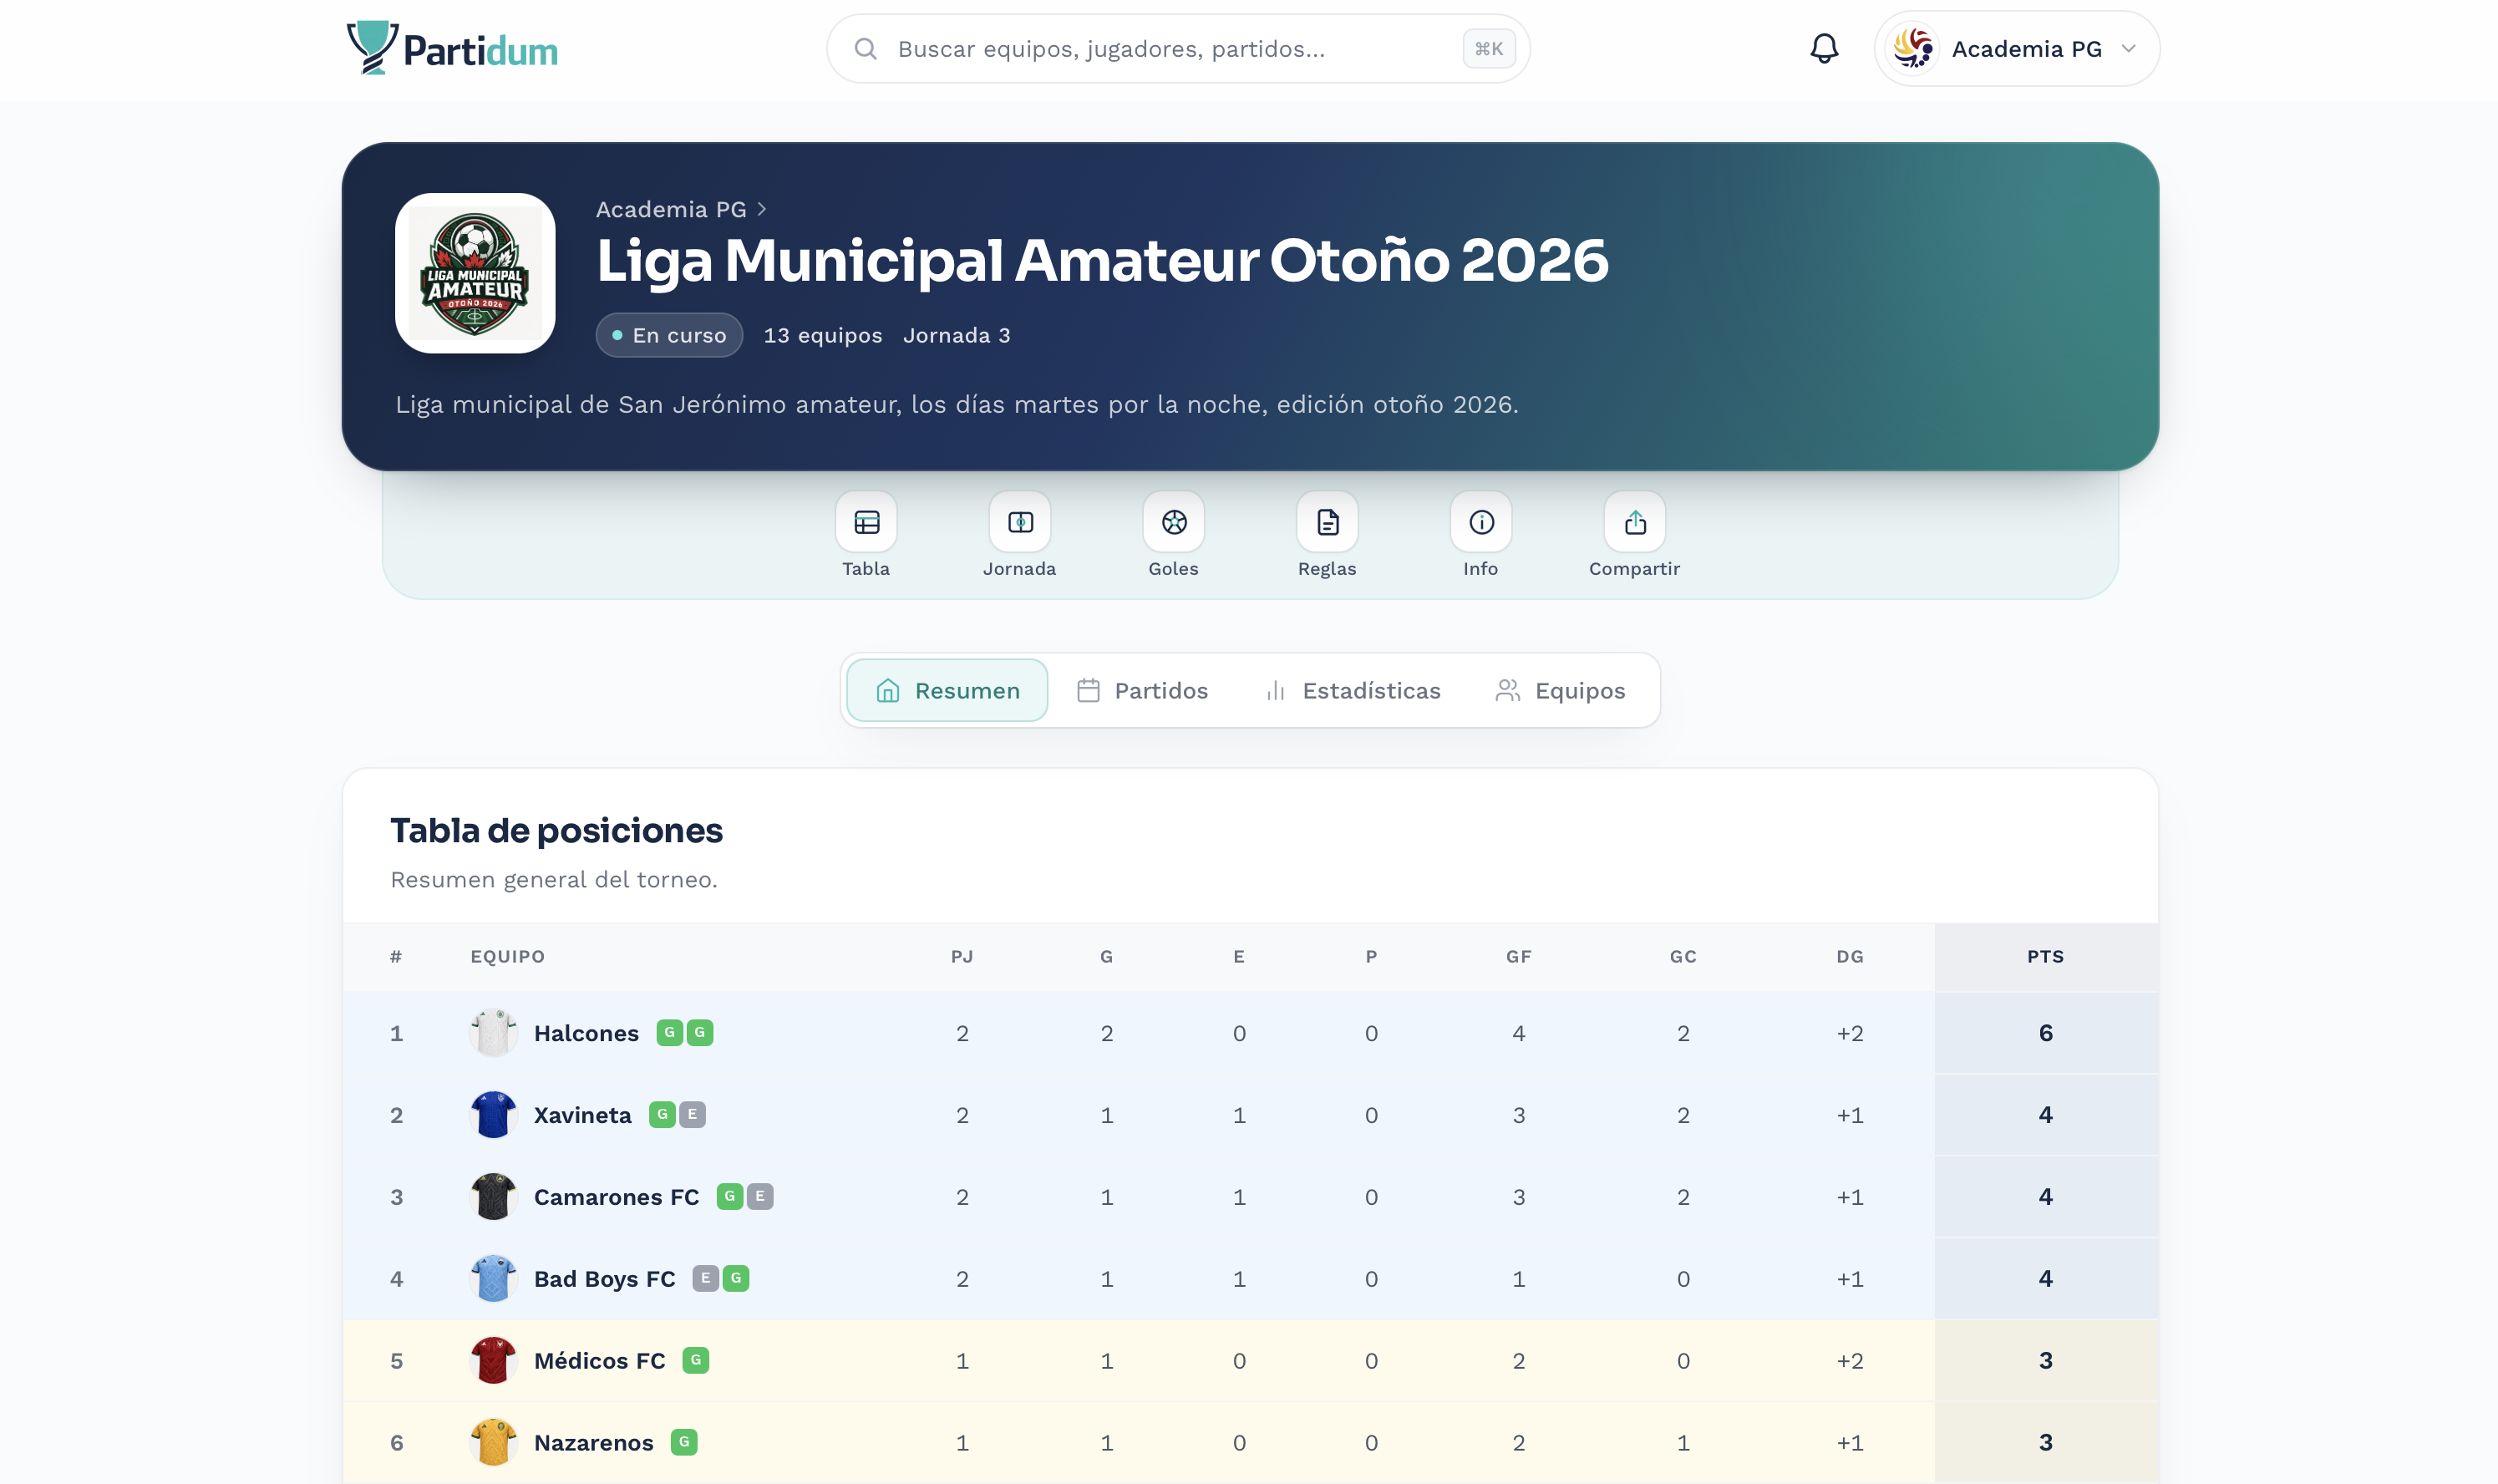Viewport: 2498px width, 1484px height.
Task: Open the Reglas document icon
Action: coord(1328,522)
